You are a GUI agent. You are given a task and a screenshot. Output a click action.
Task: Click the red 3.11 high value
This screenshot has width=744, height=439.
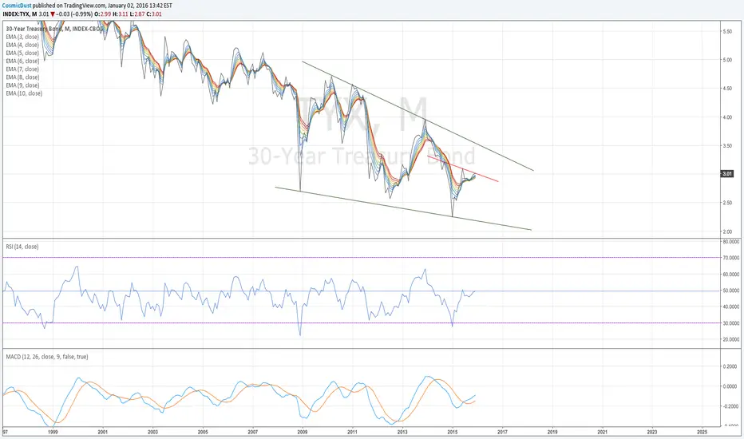[x=123, y=14]
